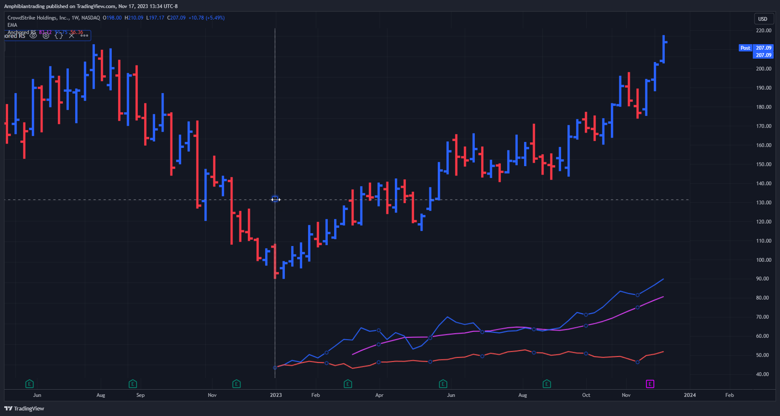The image size is (780, 416).
Task: Click the 2023 label on time axis
Action: coord(276,395)
